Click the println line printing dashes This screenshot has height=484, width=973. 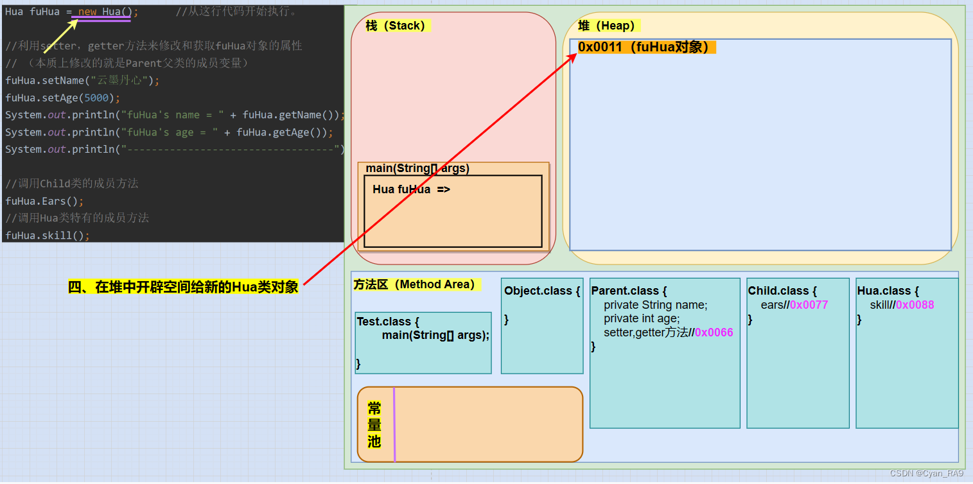click(x=175, y=150)
